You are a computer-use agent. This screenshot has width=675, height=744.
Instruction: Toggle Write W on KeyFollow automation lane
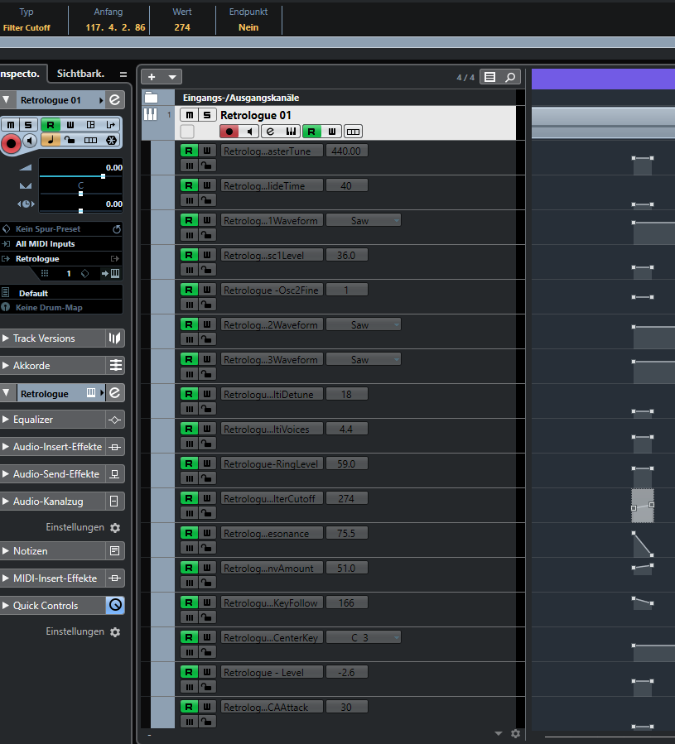point(207,602)
